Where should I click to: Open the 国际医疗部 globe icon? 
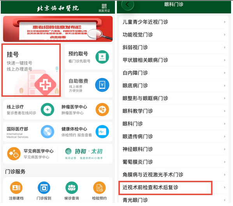48,132
